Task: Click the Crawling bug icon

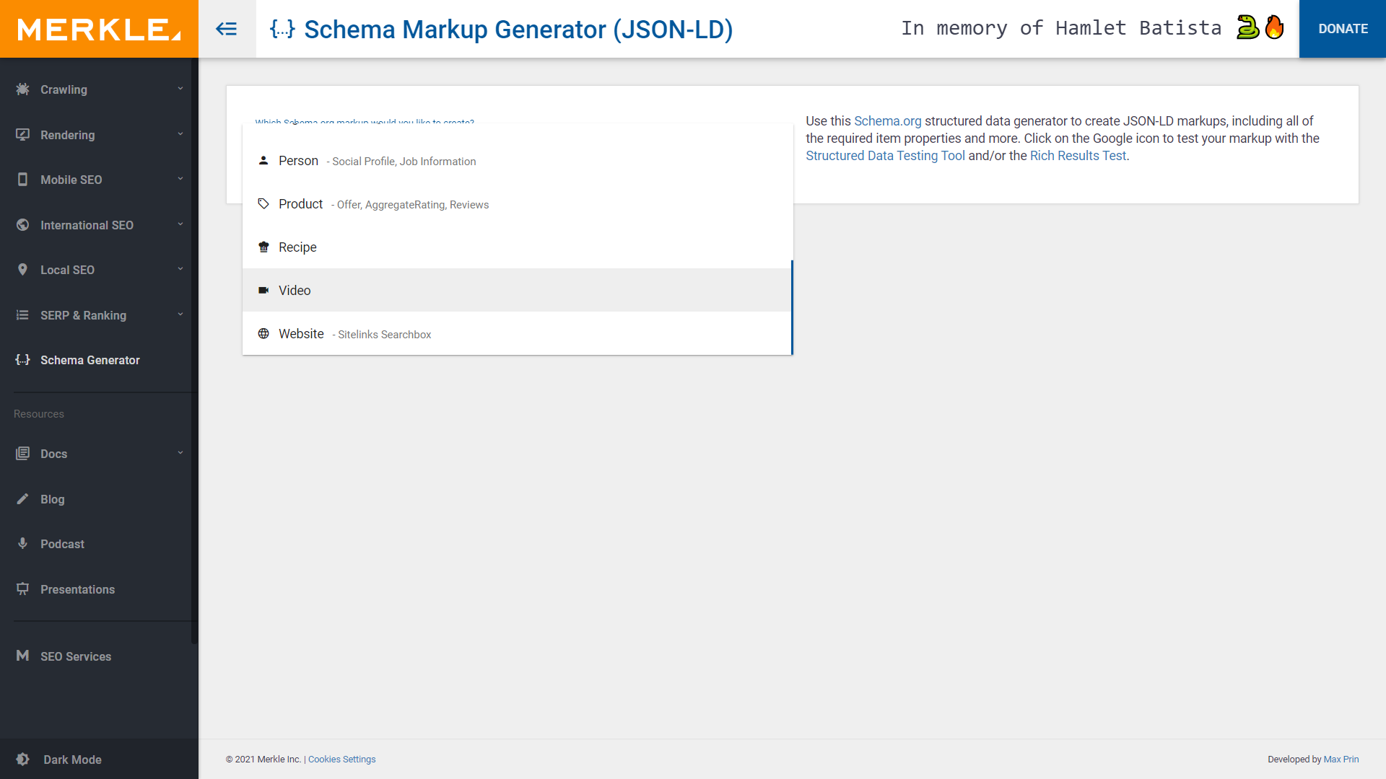Action: click(23, 89)
